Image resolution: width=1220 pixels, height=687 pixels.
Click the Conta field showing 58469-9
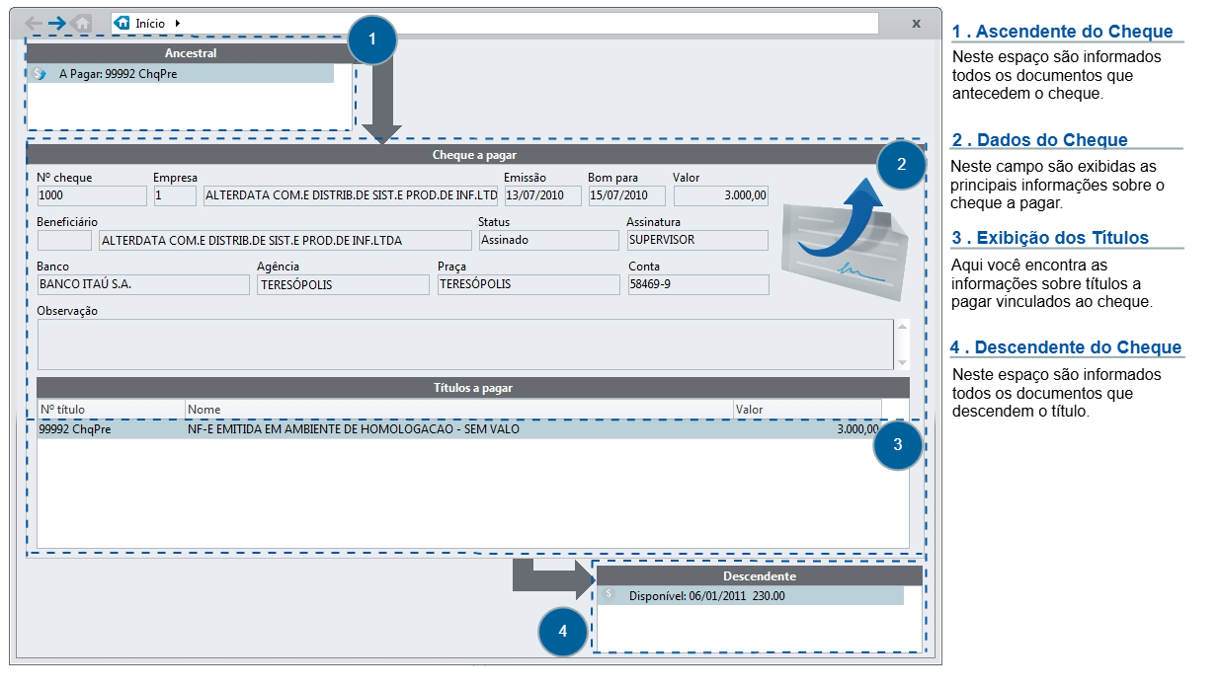[698, 284]
